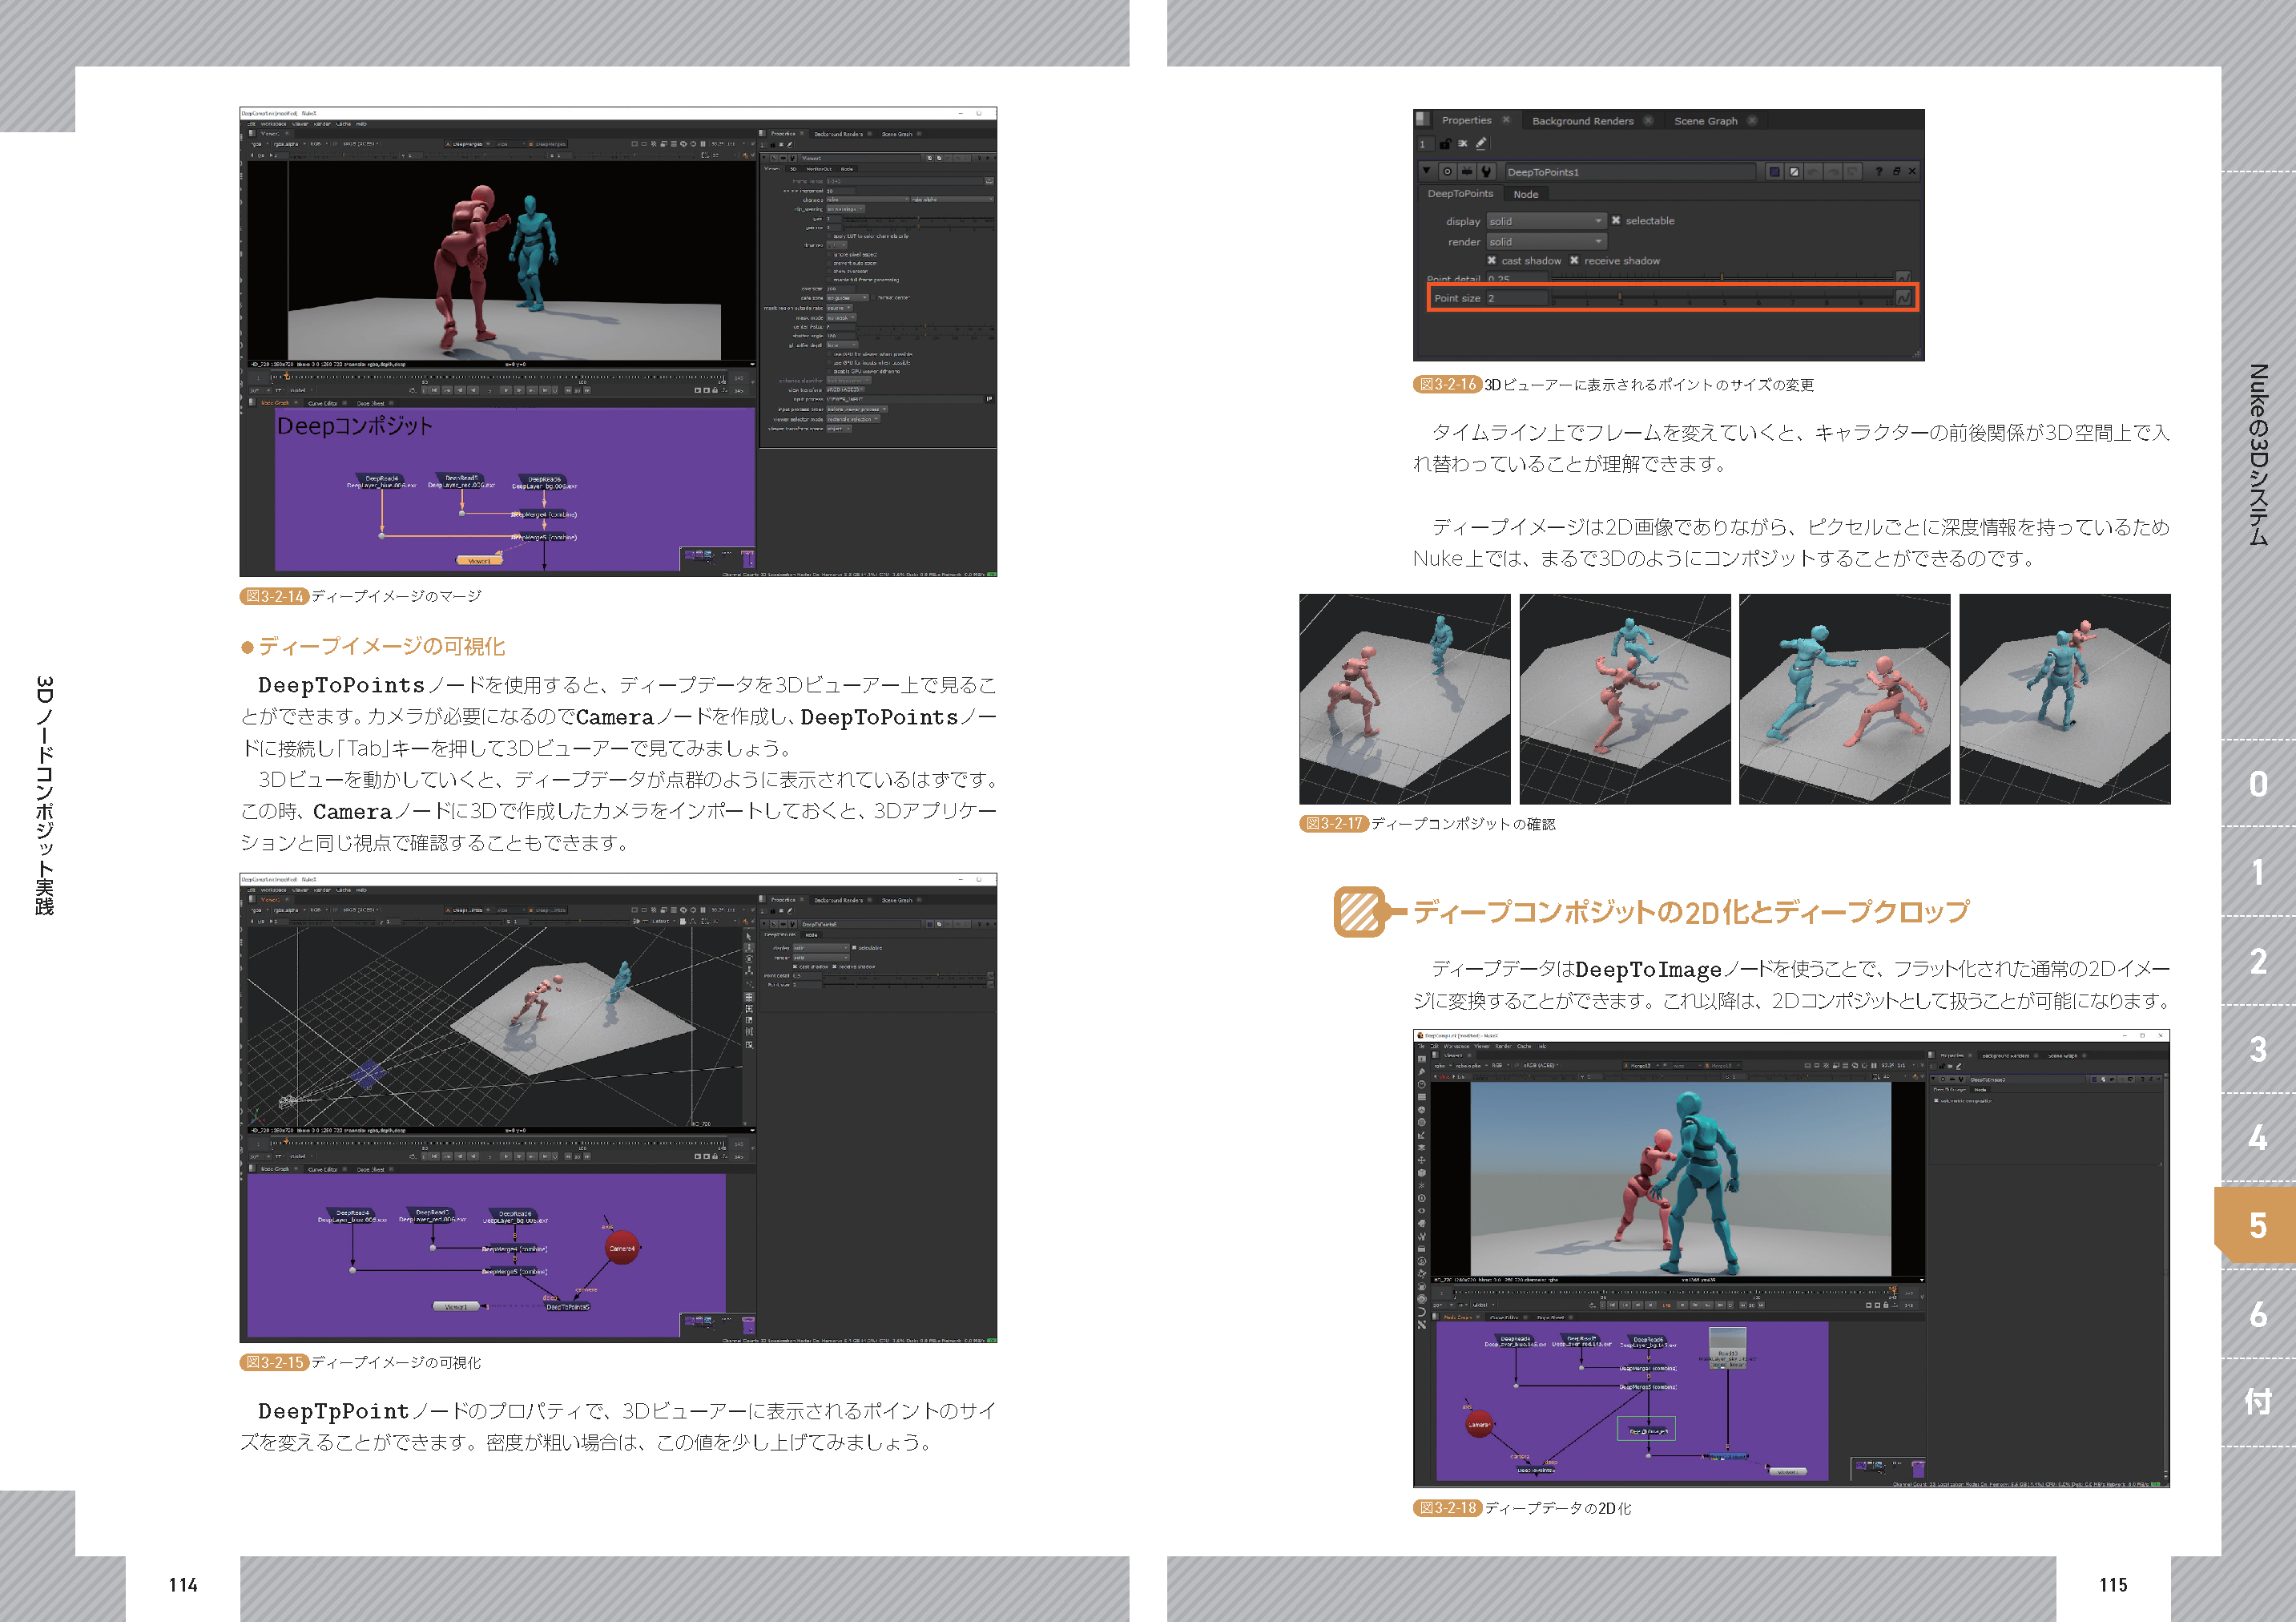The height and width of the screenshot is (1622, 2296).
Task: Open the Background Renders tab
Action: pyautogui.click(x=1583, y=121)
